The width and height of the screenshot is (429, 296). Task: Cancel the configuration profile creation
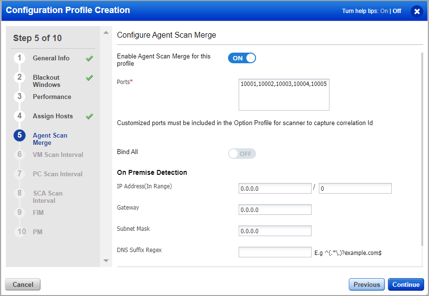[x=22, y=284]
